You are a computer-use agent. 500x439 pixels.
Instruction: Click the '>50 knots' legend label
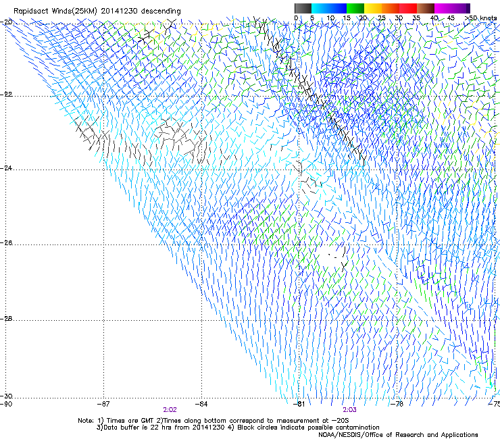tap(480, 18)
